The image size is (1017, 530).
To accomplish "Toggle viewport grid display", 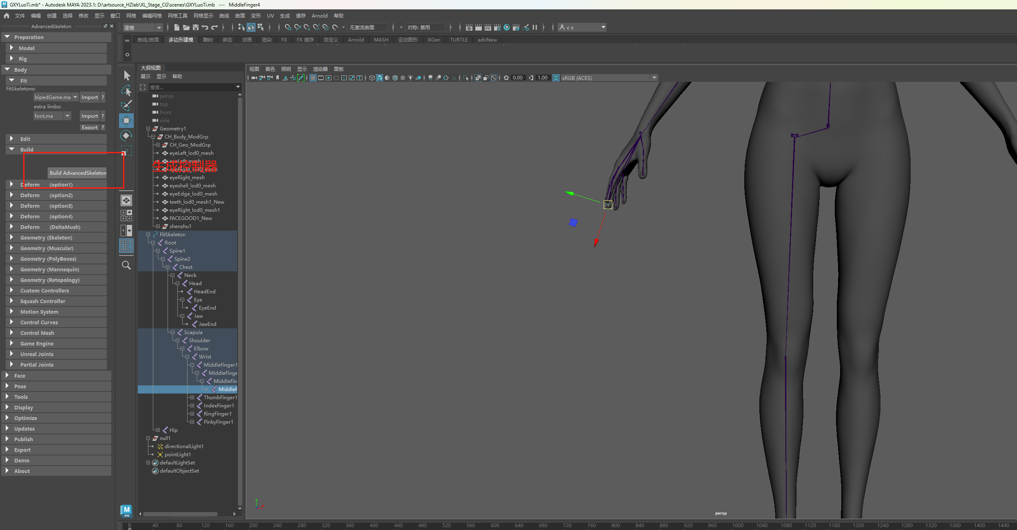I will [x=313, y=78].
